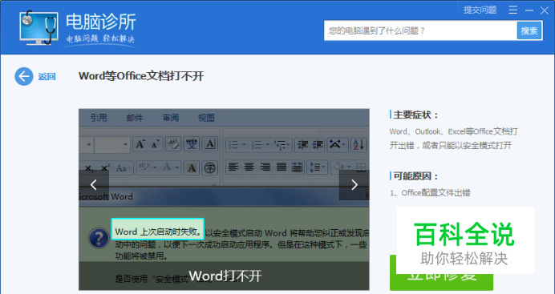Click the green 立即修复 repair button
Screen dimensions: 555x294
pyautogui.click(x=441, y=273)
